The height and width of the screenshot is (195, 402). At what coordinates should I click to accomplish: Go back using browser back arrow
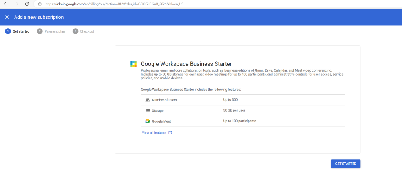(6, 4)
